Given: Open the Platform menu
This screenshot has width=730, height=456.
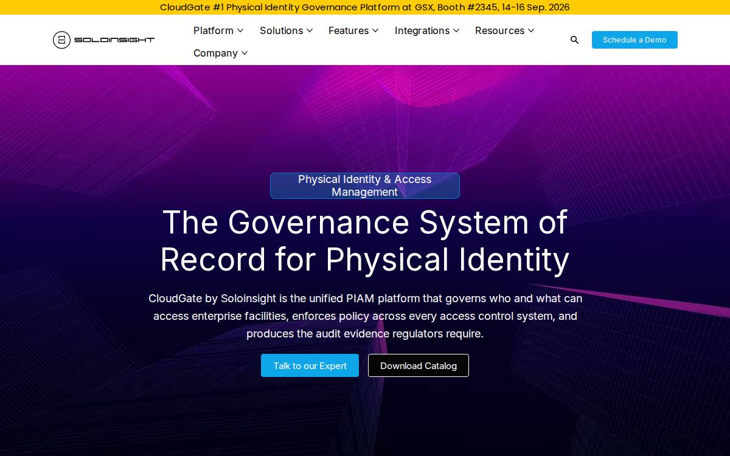Looking at the screenshot, I should point(214,30).
